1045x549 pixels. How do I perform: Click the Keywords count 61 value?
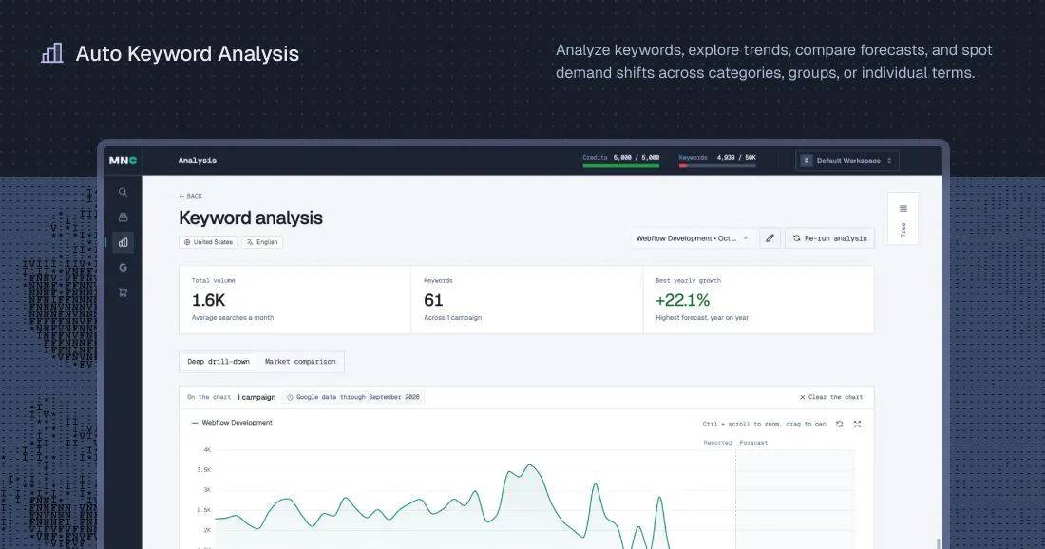(x=433, y=300)
